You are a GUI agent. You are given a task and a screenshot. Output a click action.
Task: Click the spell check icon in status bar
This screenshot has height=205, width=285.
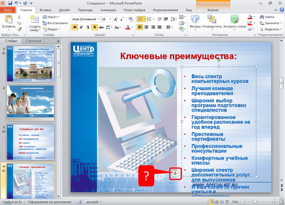coord(80,202)
